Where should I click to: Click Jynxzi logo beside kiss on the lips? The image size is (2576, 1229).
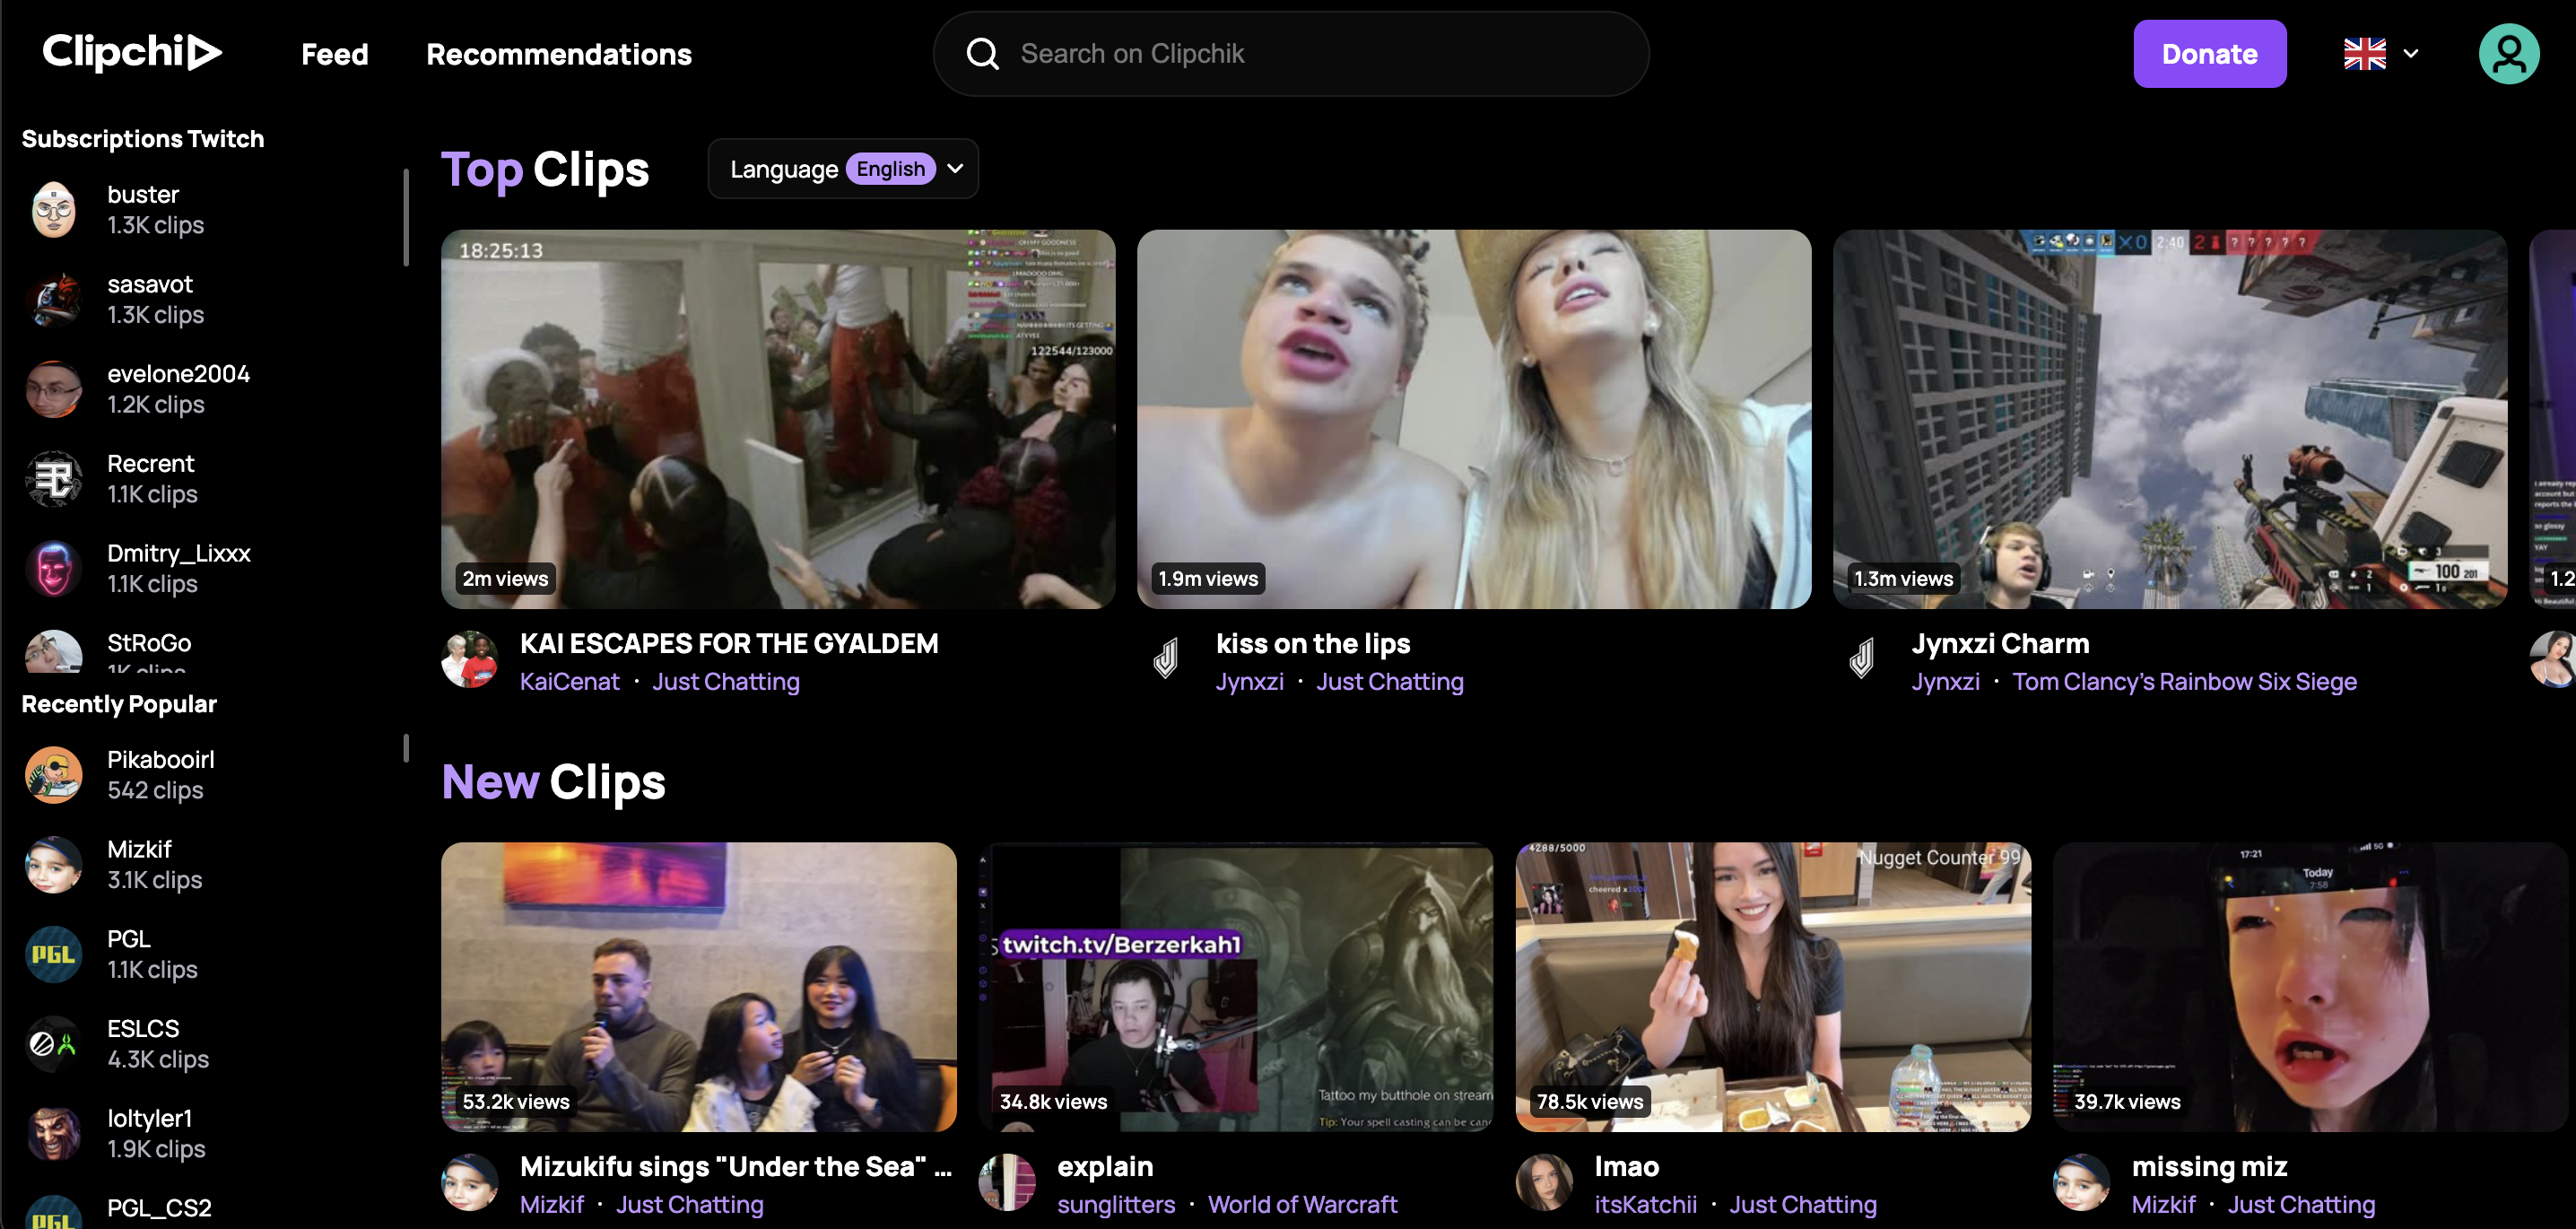[1166, 659]
